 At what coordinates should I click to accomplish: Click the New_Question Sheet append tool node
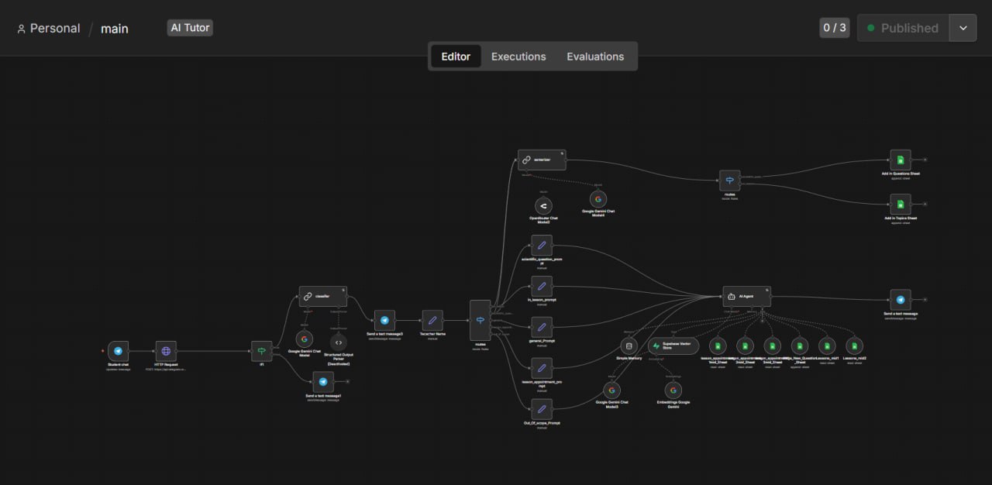pyautogui.click(x=800, y=346)
